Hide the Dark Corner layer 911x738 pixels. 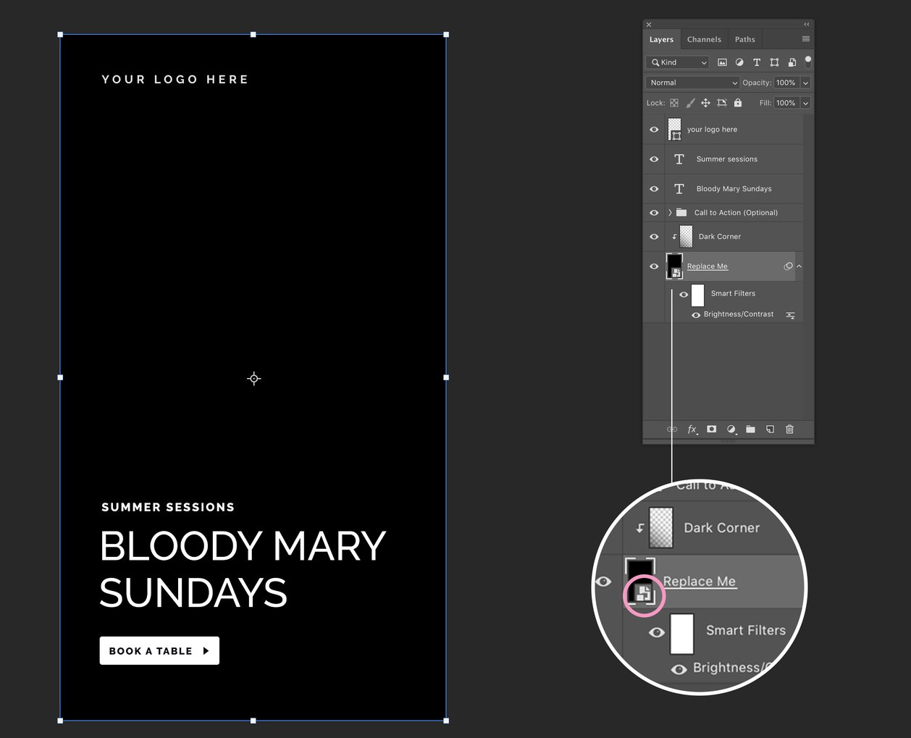click(x=654, y=237)
